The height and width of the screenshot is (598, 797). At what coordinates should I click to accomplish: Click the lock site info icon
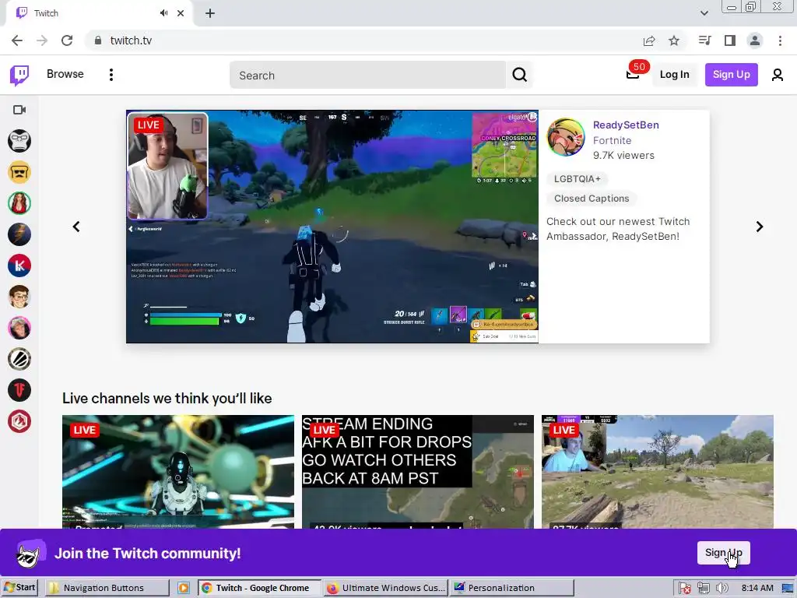point(98,40)
